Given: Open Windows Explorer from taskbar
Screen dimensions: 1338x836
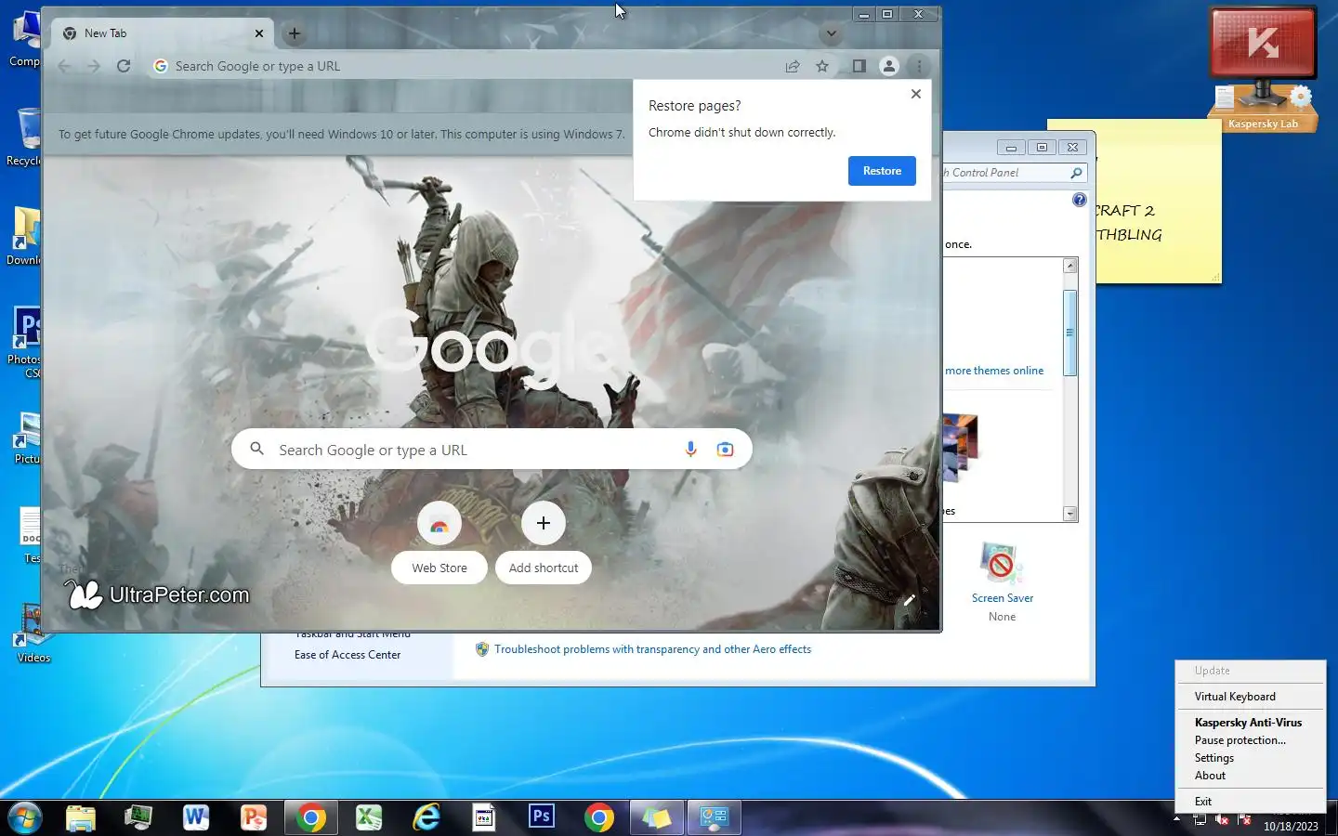Looking at the screenshot, I should point(81,817).
